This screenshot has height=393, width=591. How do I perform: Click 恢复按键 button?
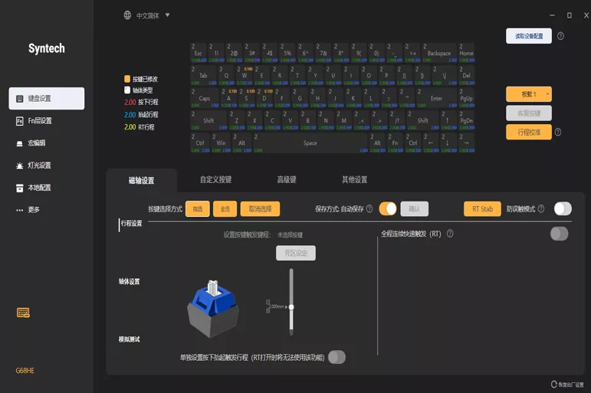point(529,113)
